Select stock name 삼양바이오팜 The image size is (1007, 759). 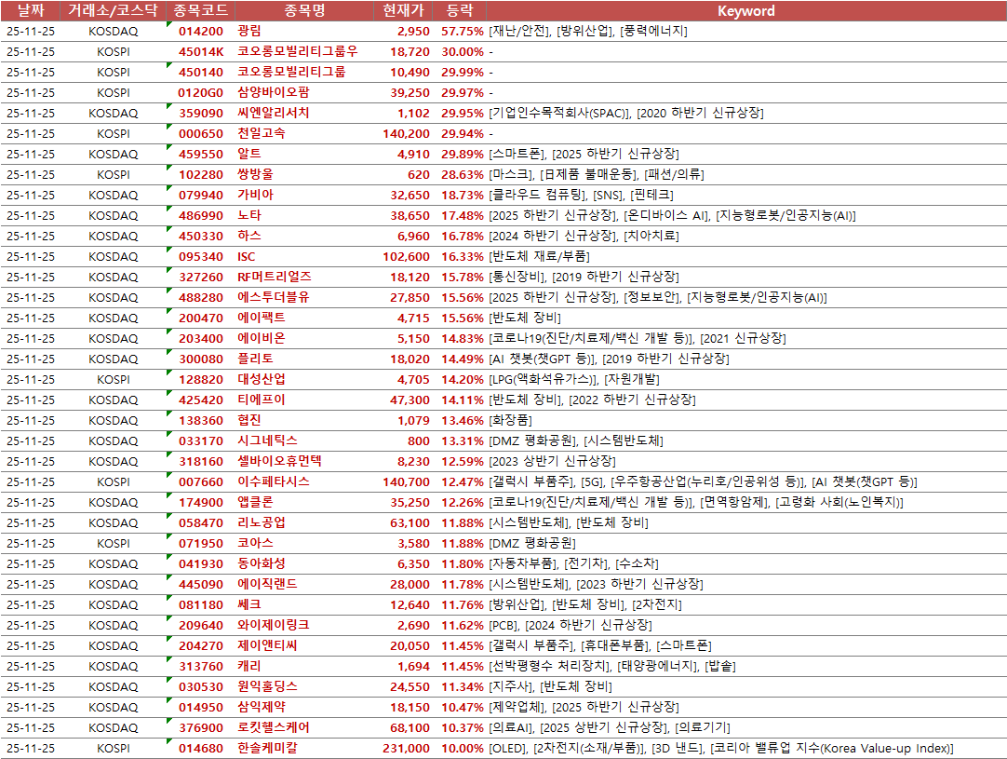tap(274, 92)
